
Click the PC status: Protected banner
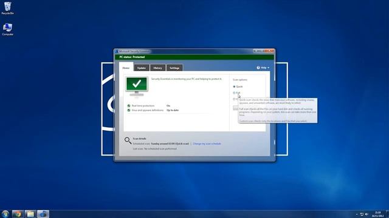tap(194, 57)
